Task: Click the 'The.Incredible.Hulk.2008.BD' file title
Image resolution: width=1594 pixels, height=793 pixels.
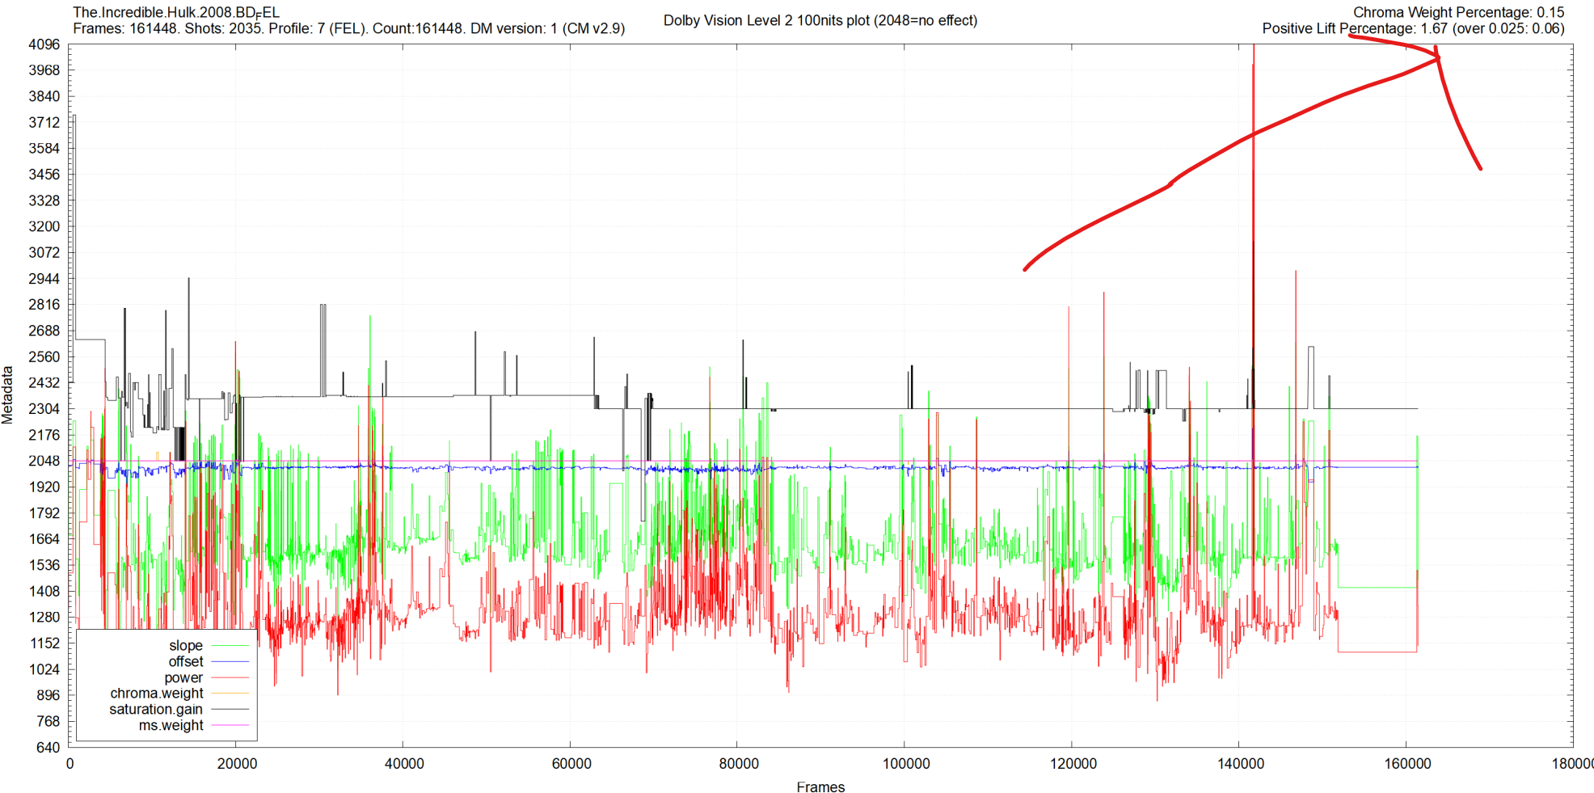Action: click(x=176, y=12)
